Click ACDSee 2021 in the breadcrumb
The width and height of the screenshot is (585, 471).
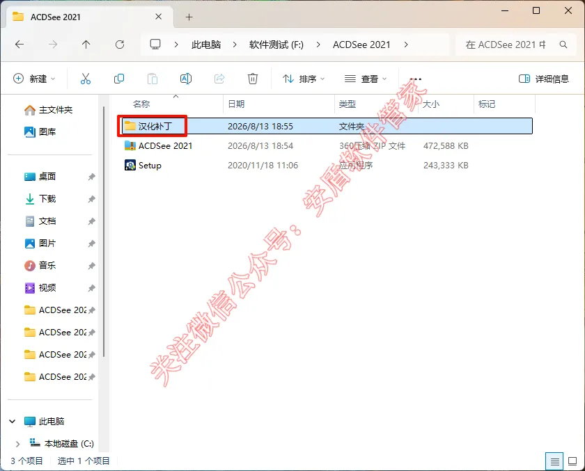361,45
